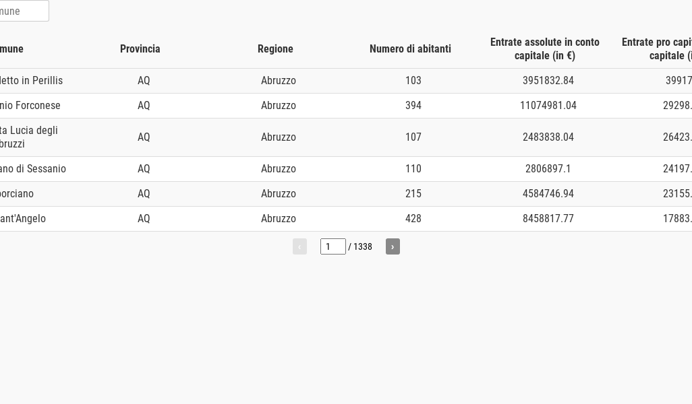Sort by Entrate pro capite column header
Screen dimensions: 692x404
[657, 49]
